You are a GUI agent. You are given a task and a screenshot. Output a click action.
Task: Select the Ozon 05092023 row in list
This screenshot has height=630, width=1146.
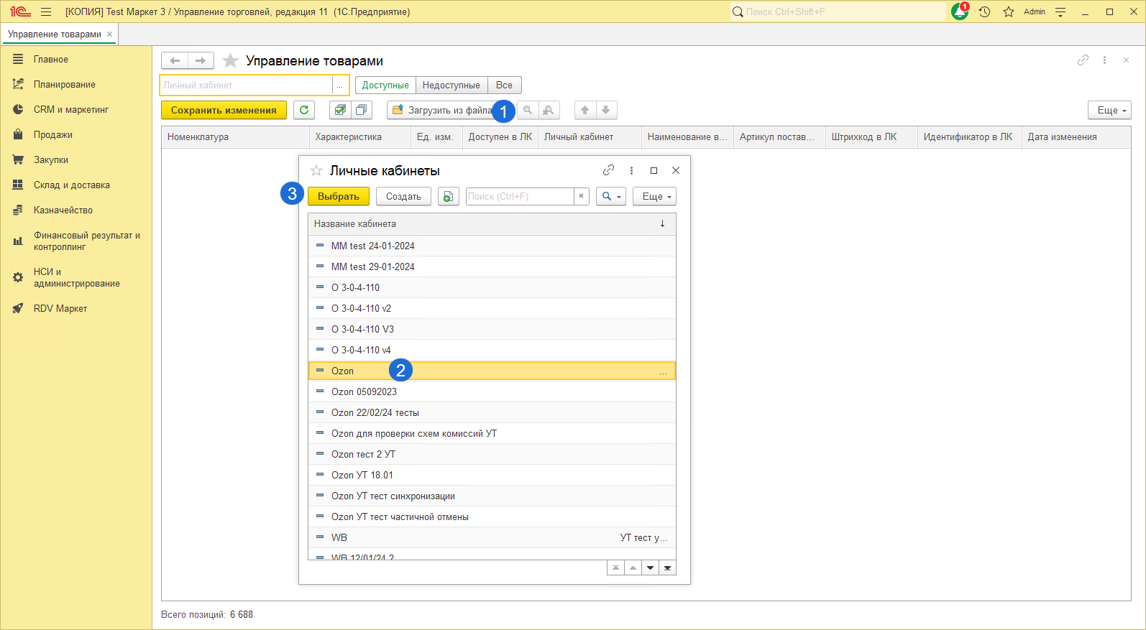pos(364,392)
